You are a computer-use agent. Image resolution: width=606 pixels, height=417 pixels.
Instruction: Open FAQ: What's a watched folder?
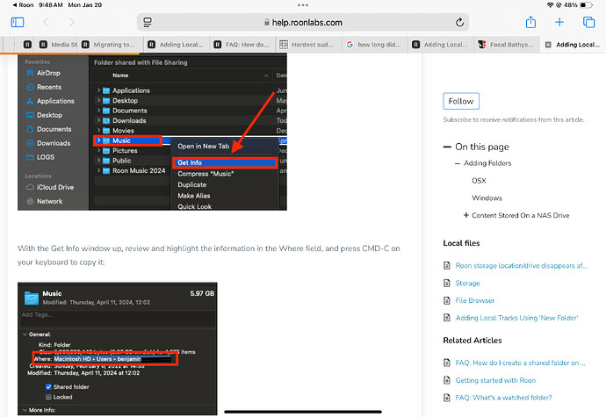click(x=503, y=398)
